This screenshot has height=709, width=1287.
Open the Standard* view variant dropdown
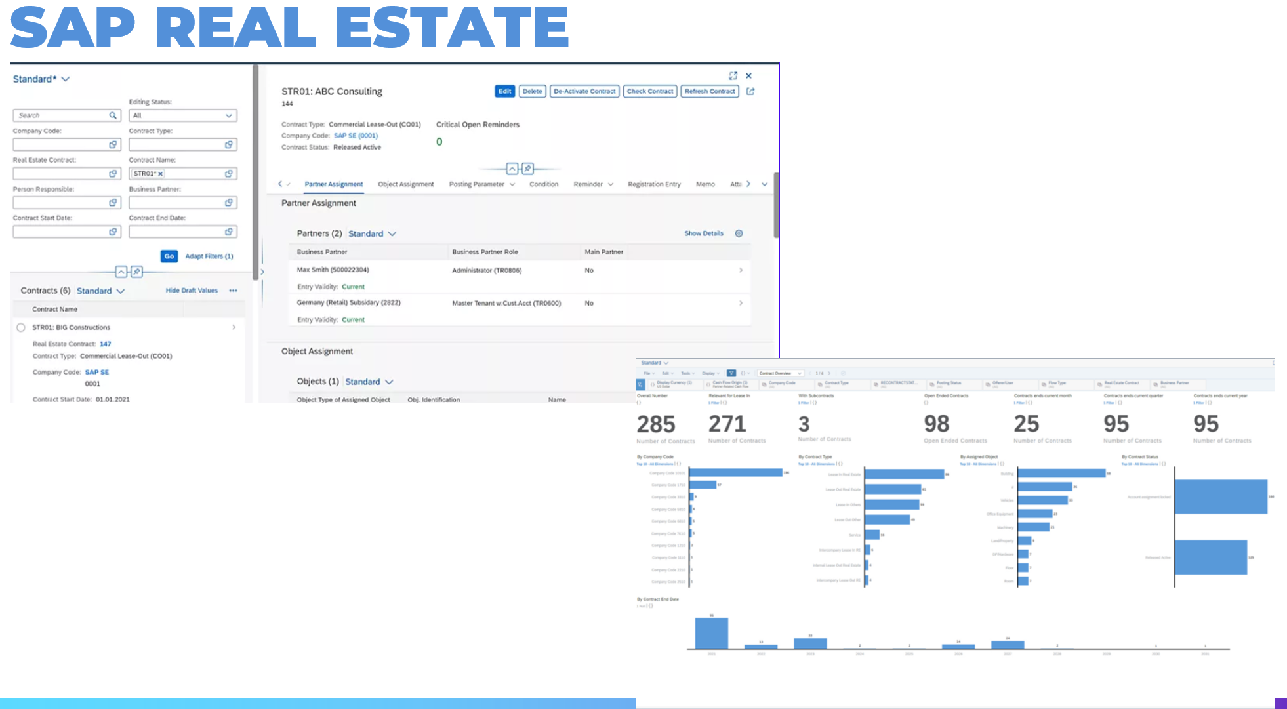point(41,79)
